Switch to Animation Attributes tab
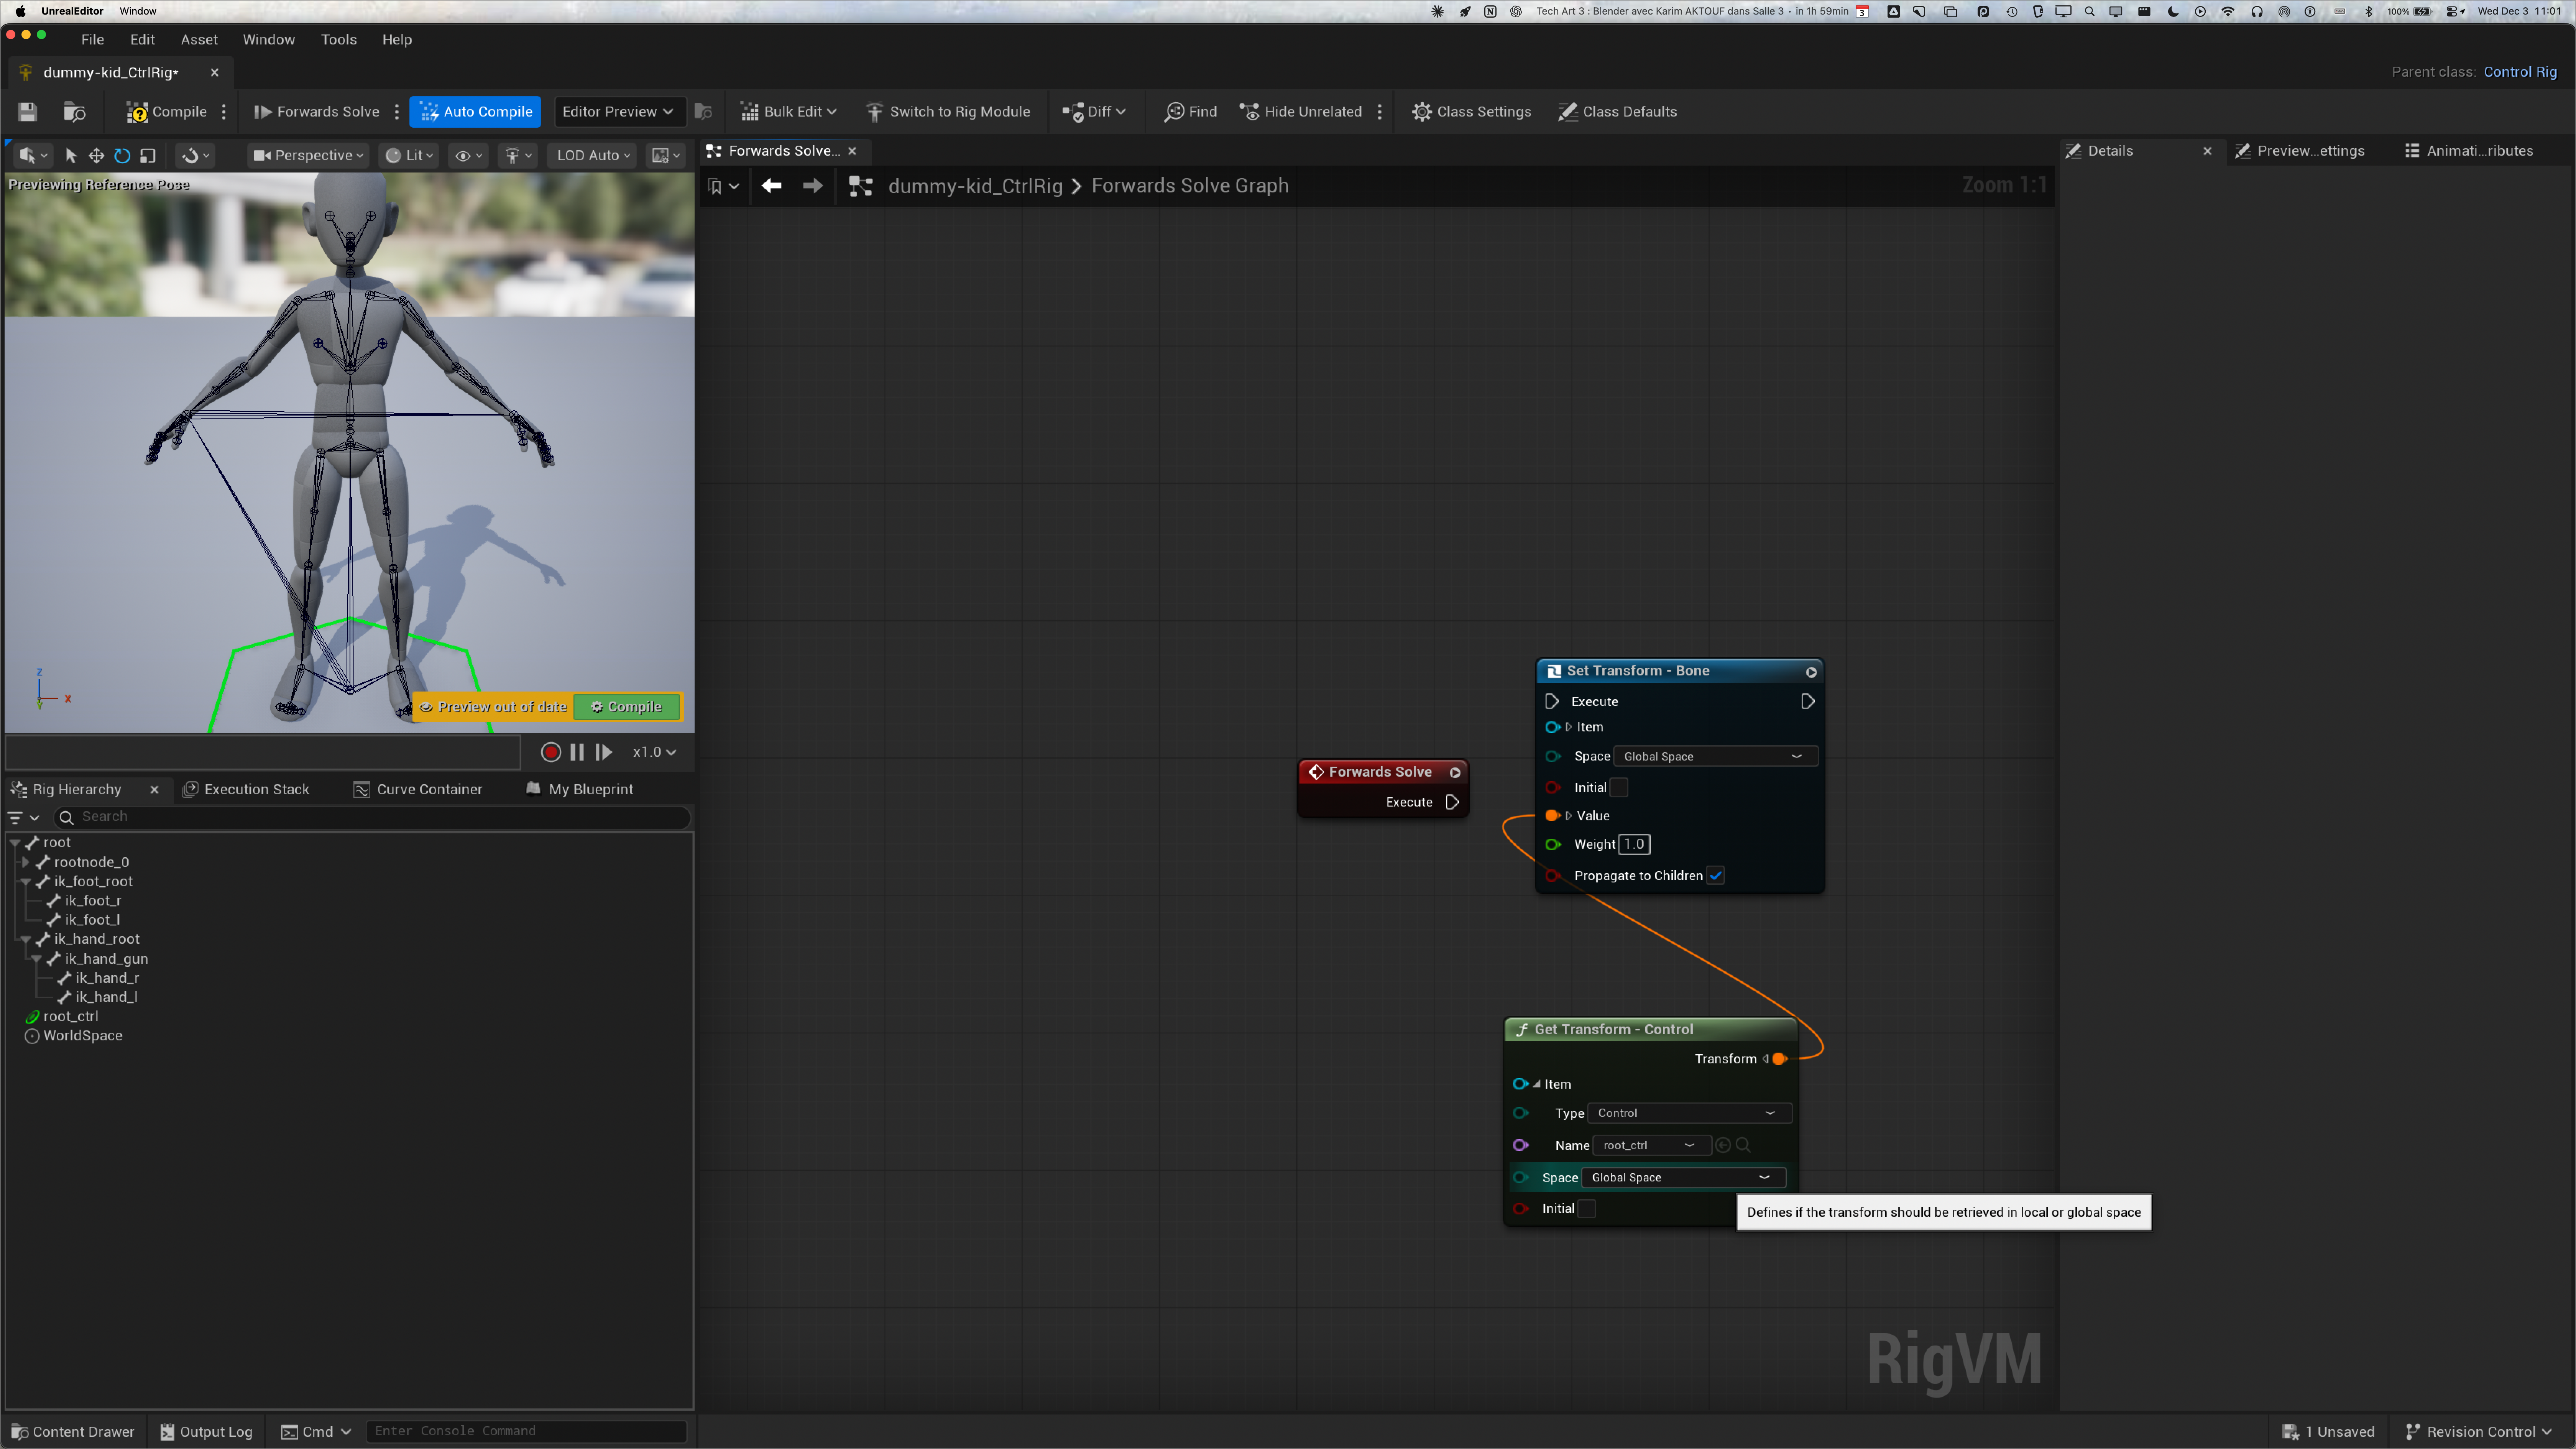 click(2469, 151)
